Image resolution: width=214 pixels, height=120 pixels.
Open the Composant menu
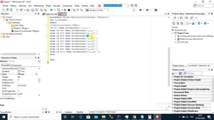pyautogui.click(x=67, y=6)
